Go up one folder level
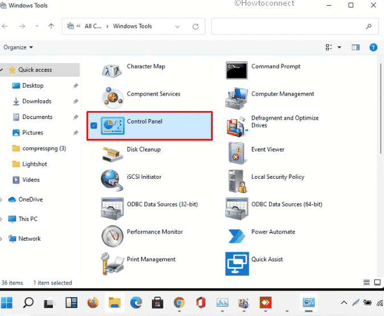Viewport: 384px width, 316px height. pos(51,26)
